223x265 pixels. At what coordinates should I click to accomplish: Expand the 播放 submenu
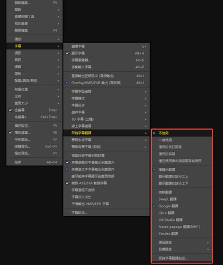(35, 39)
